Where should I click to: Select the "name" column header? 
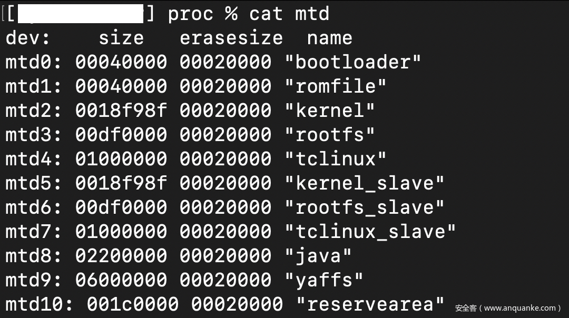coord(330,38)
